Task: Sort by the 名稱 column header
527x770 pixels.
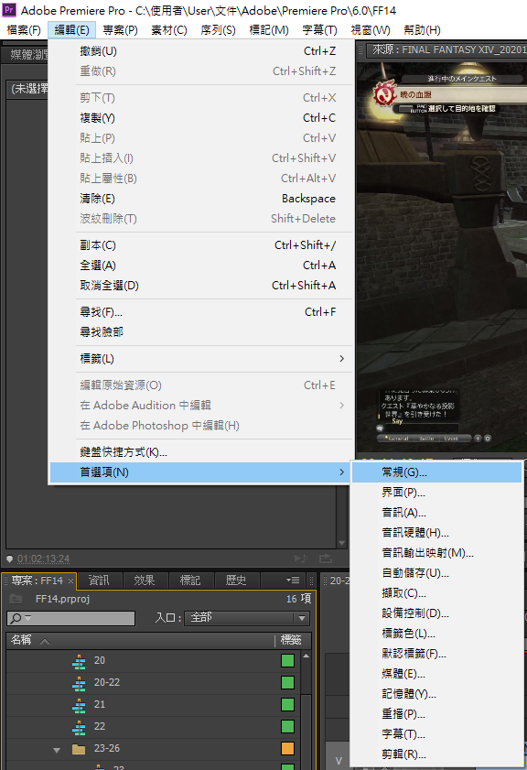Action: (21, 640)
